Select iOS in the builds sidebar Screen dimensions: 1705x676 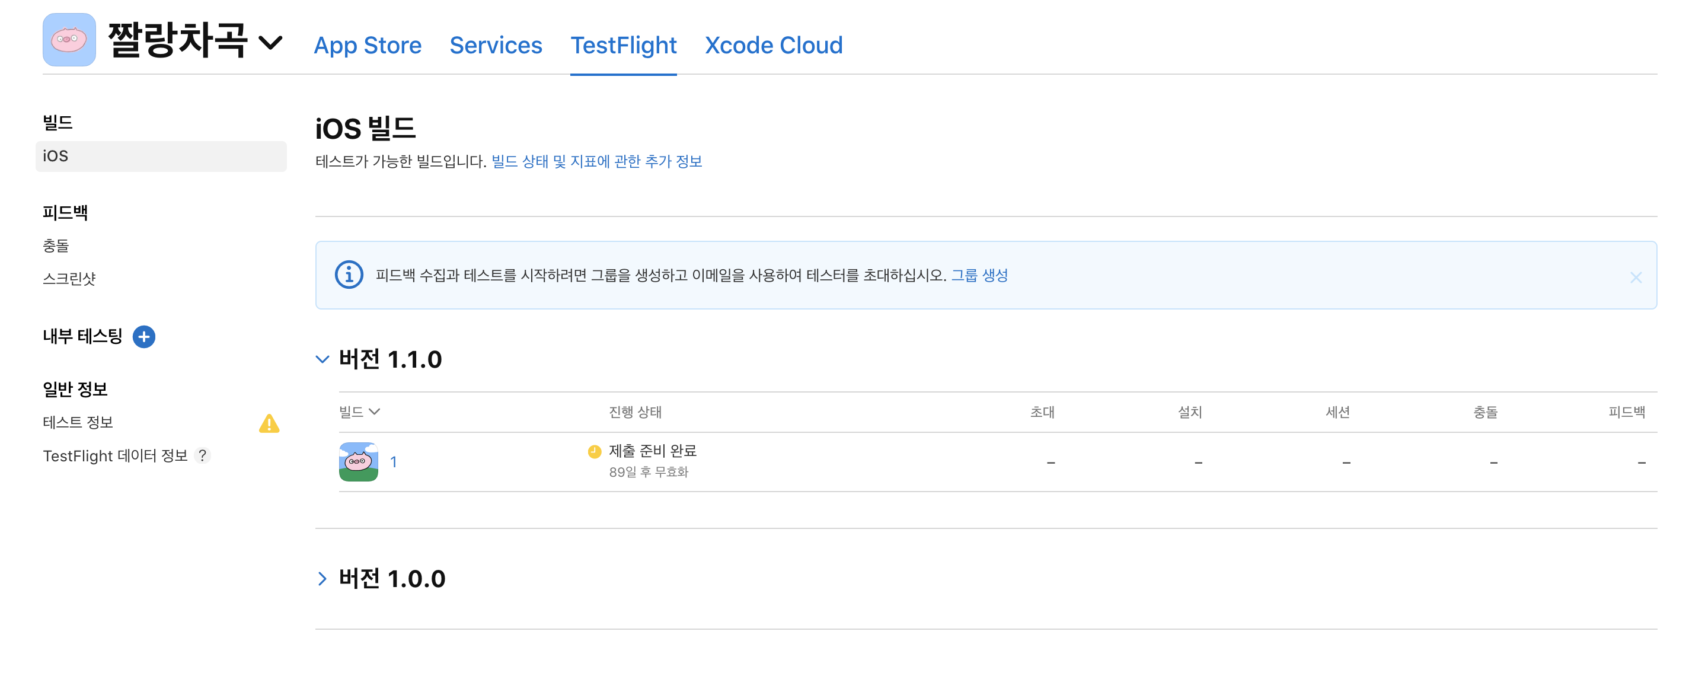[161, 157]
